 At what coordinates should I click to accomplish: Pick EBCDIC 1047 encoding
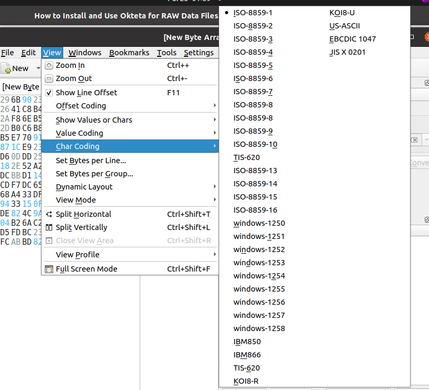point(353,39)
